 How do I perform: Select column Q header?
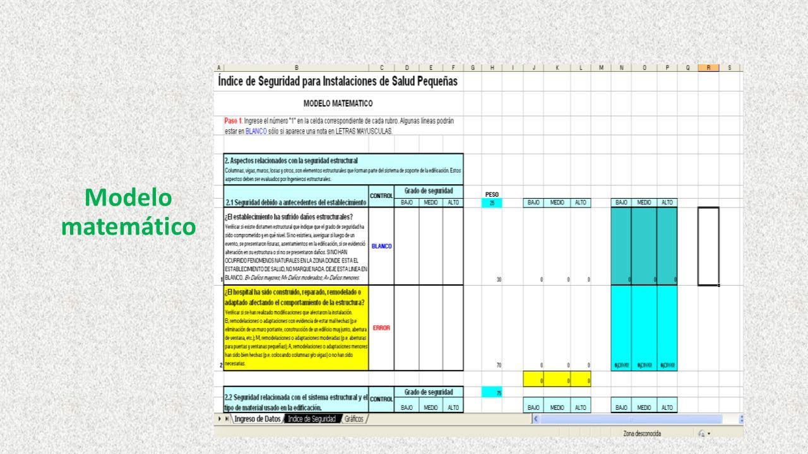point(687,67)
